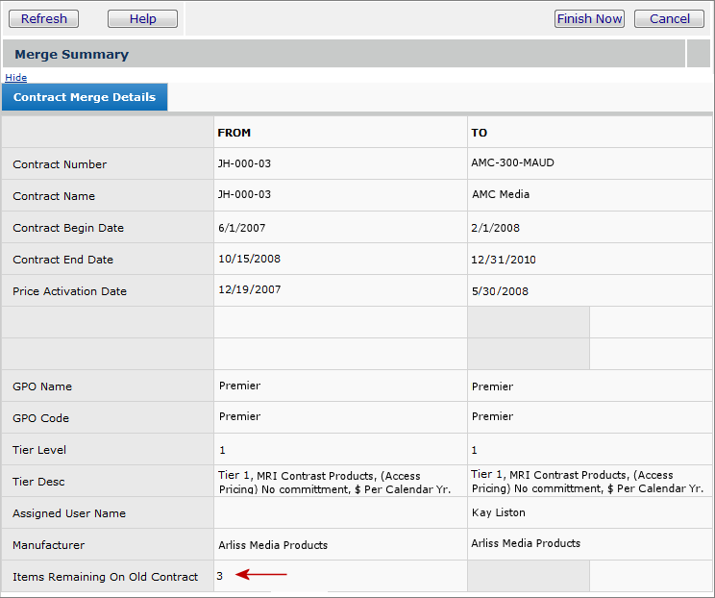Click the Merge Summary header bar
715x598 pixels.
pyautogui.click(x=344, y=54)
